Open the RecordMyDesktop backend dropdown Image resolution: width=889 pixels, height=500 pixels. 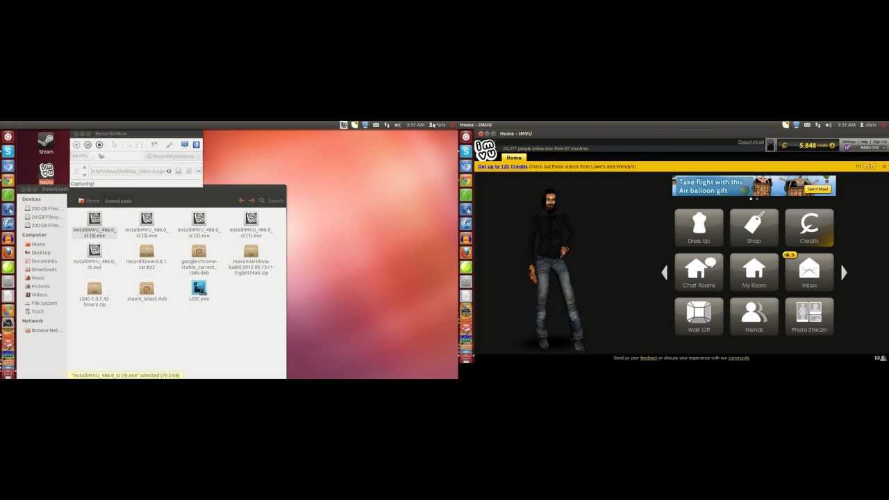[172, 156]
